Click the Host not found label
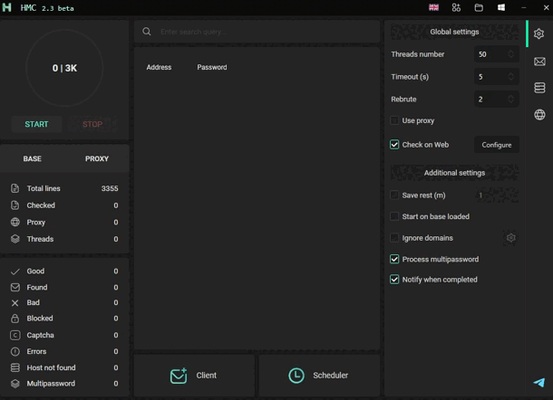 coord(51,367)
